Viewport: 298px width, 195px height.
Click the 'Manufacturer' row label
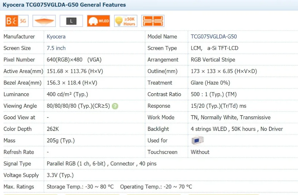(19, 37)
